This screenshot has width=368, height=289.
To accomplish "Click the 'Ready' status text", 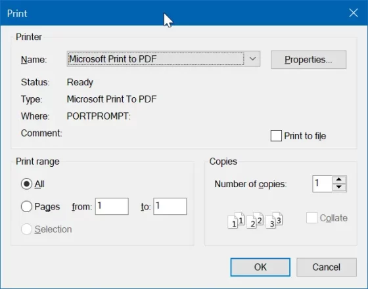I will [x=80, y=82].
